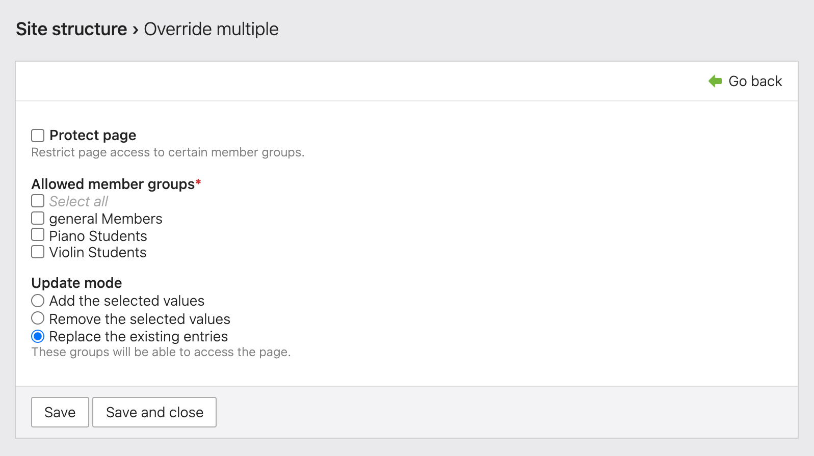This screenshot has width=814, height=456.
Task: Select Remove the selected values radio
Action: [x=38, y=318]
